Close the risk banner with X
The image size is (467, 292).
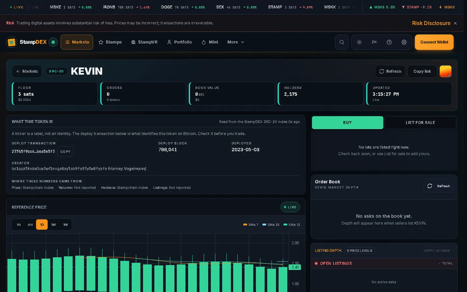tap(455, 23)
